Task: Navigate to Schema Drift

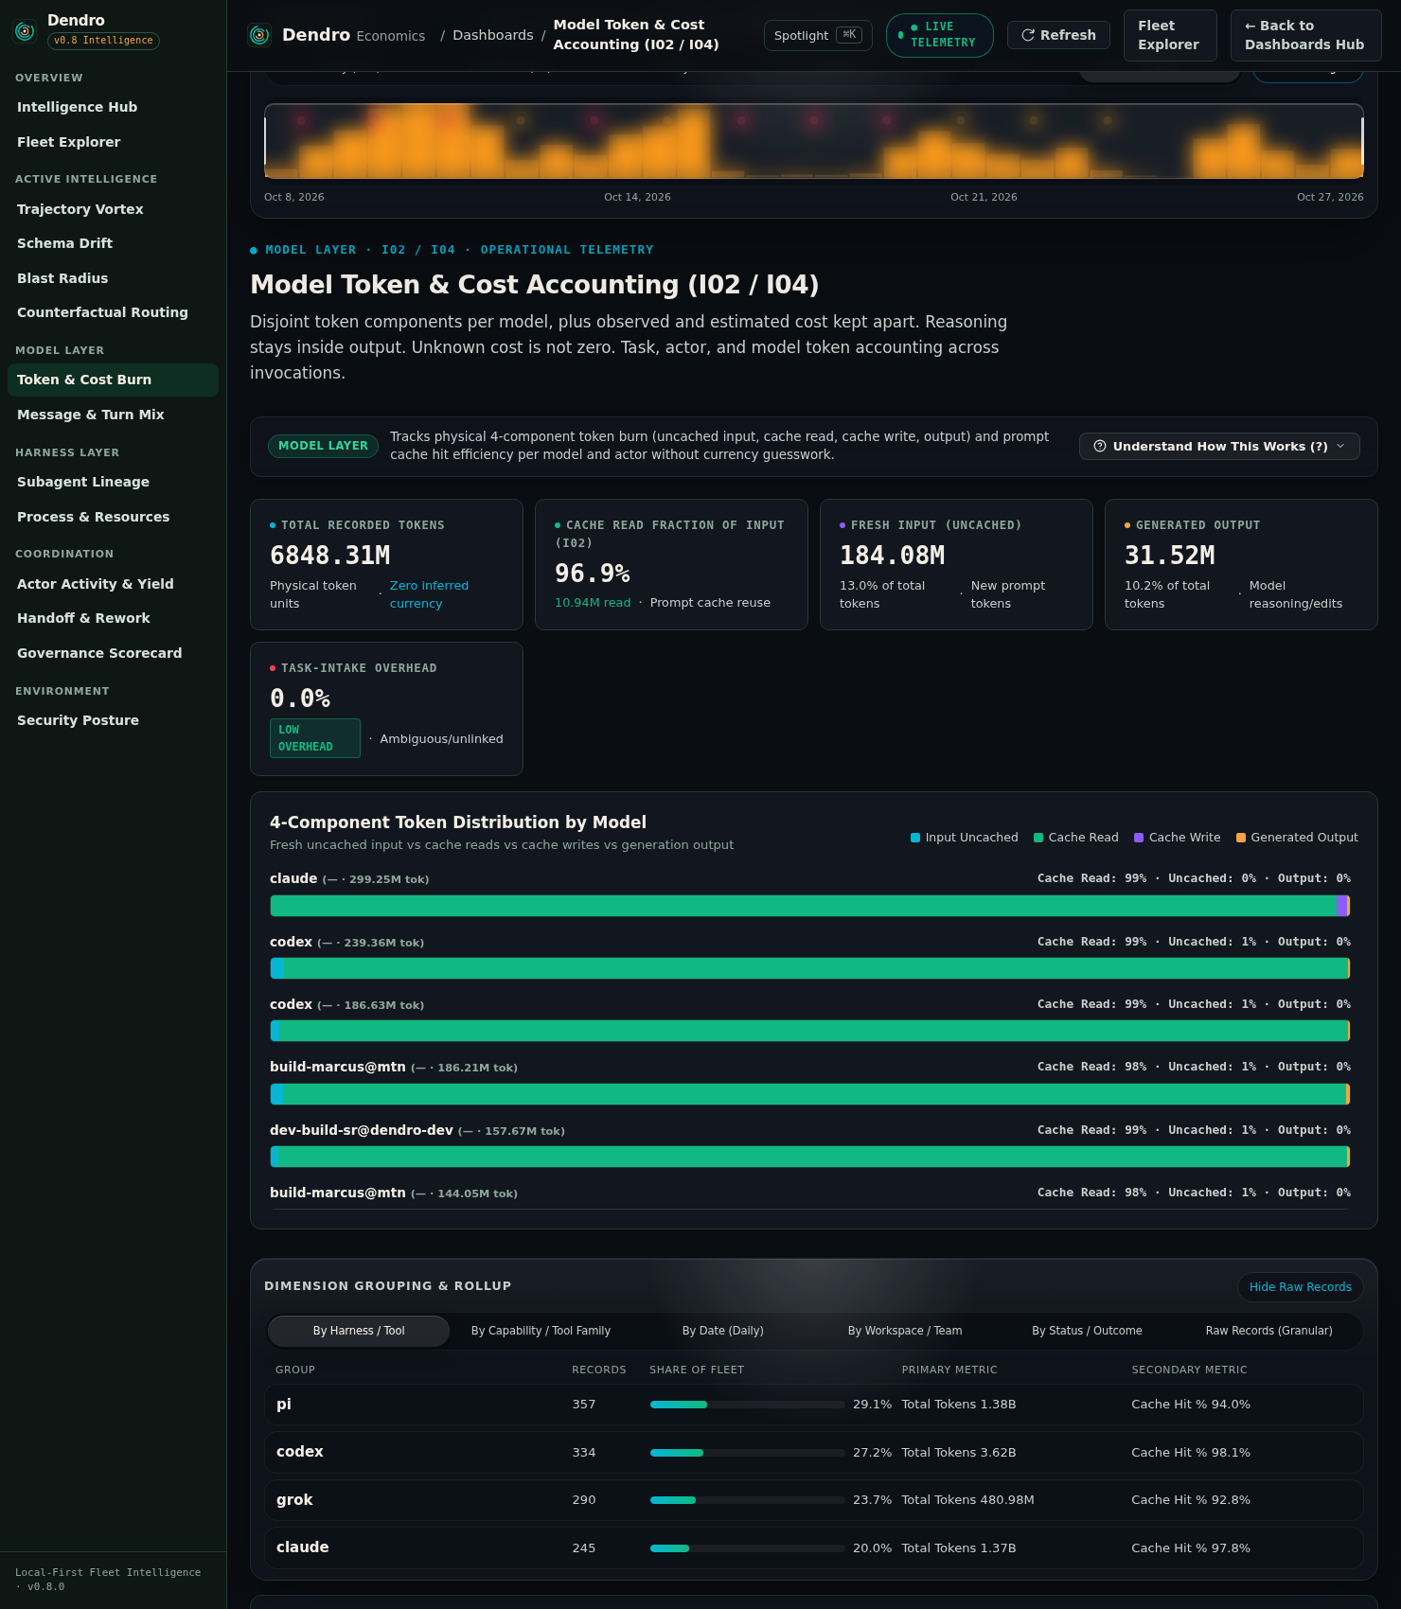Action: [114, 243]
